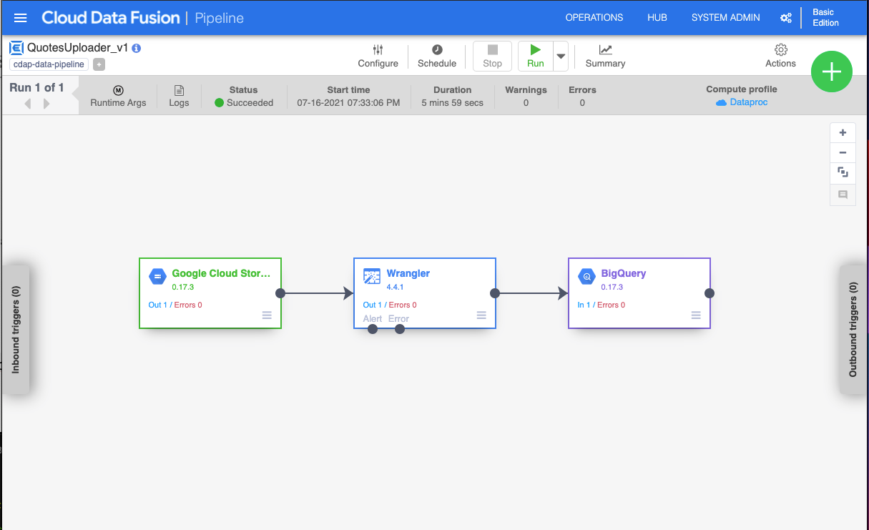This screenshot has width=869, height=530.
Task: Click the Succeeded status text
Action: (x=250, y=103)
